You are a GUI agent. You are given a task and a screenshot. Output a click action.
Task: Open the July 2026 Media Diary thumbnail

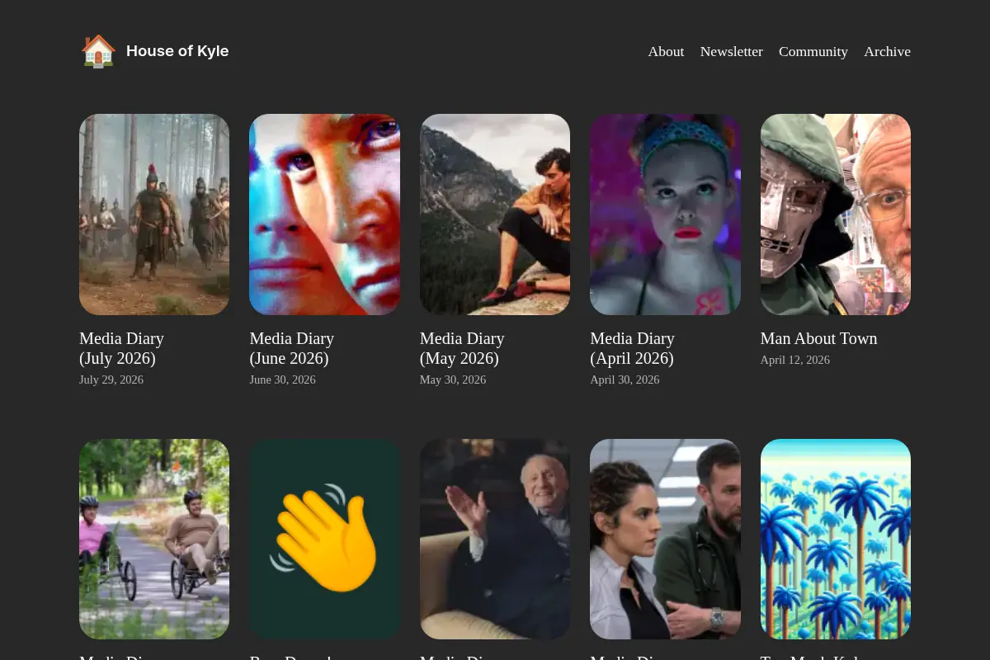click(154, 214)
